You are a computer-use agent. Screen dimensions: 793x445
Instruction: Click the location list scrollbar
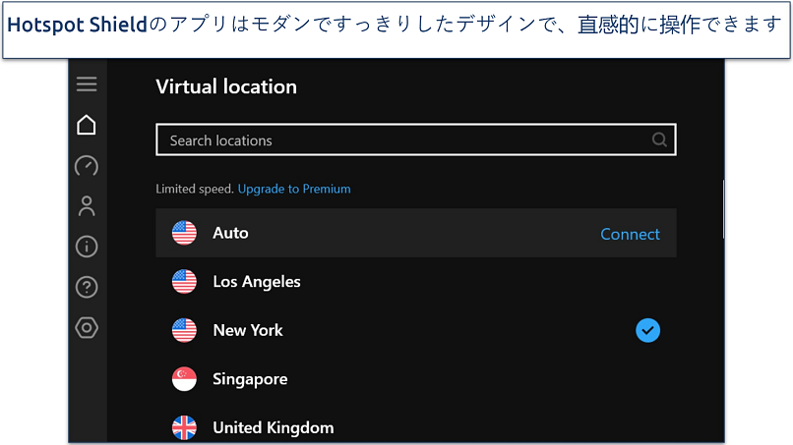tap(723, 208)
